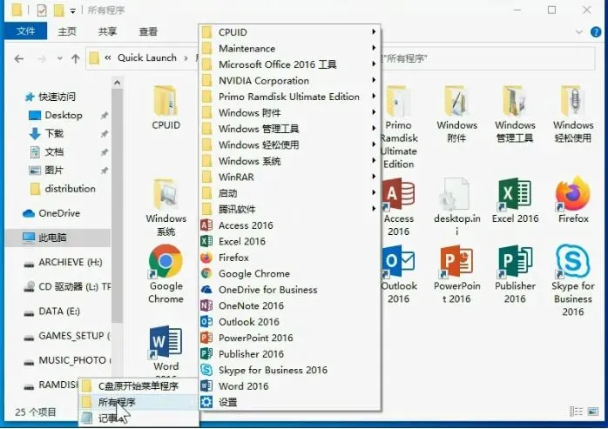Expand the Windows 系统 submenu

click(289, 161)
